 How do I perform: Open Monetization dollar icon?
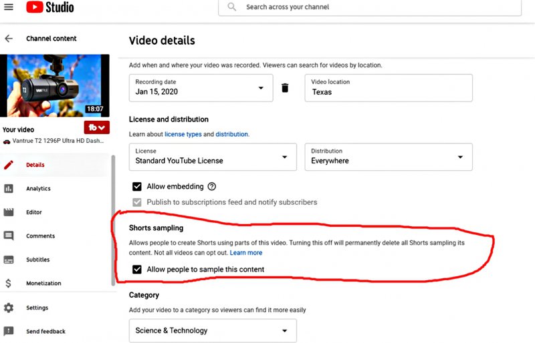[x=9, y=284]
